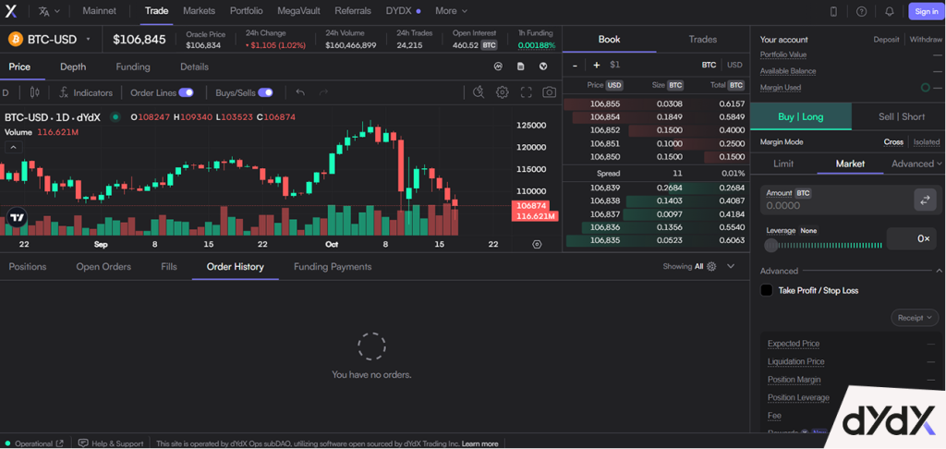Open the Receipt dropdown
The image size is (946, 449).
[915, 317]
